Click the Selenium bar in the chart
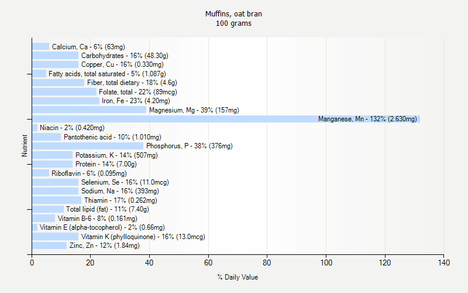The image size is (468, 293). [x=55, y=182]
